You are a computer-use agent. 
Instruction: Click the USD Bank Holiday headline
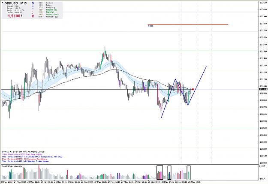click(x=22, y=154)
